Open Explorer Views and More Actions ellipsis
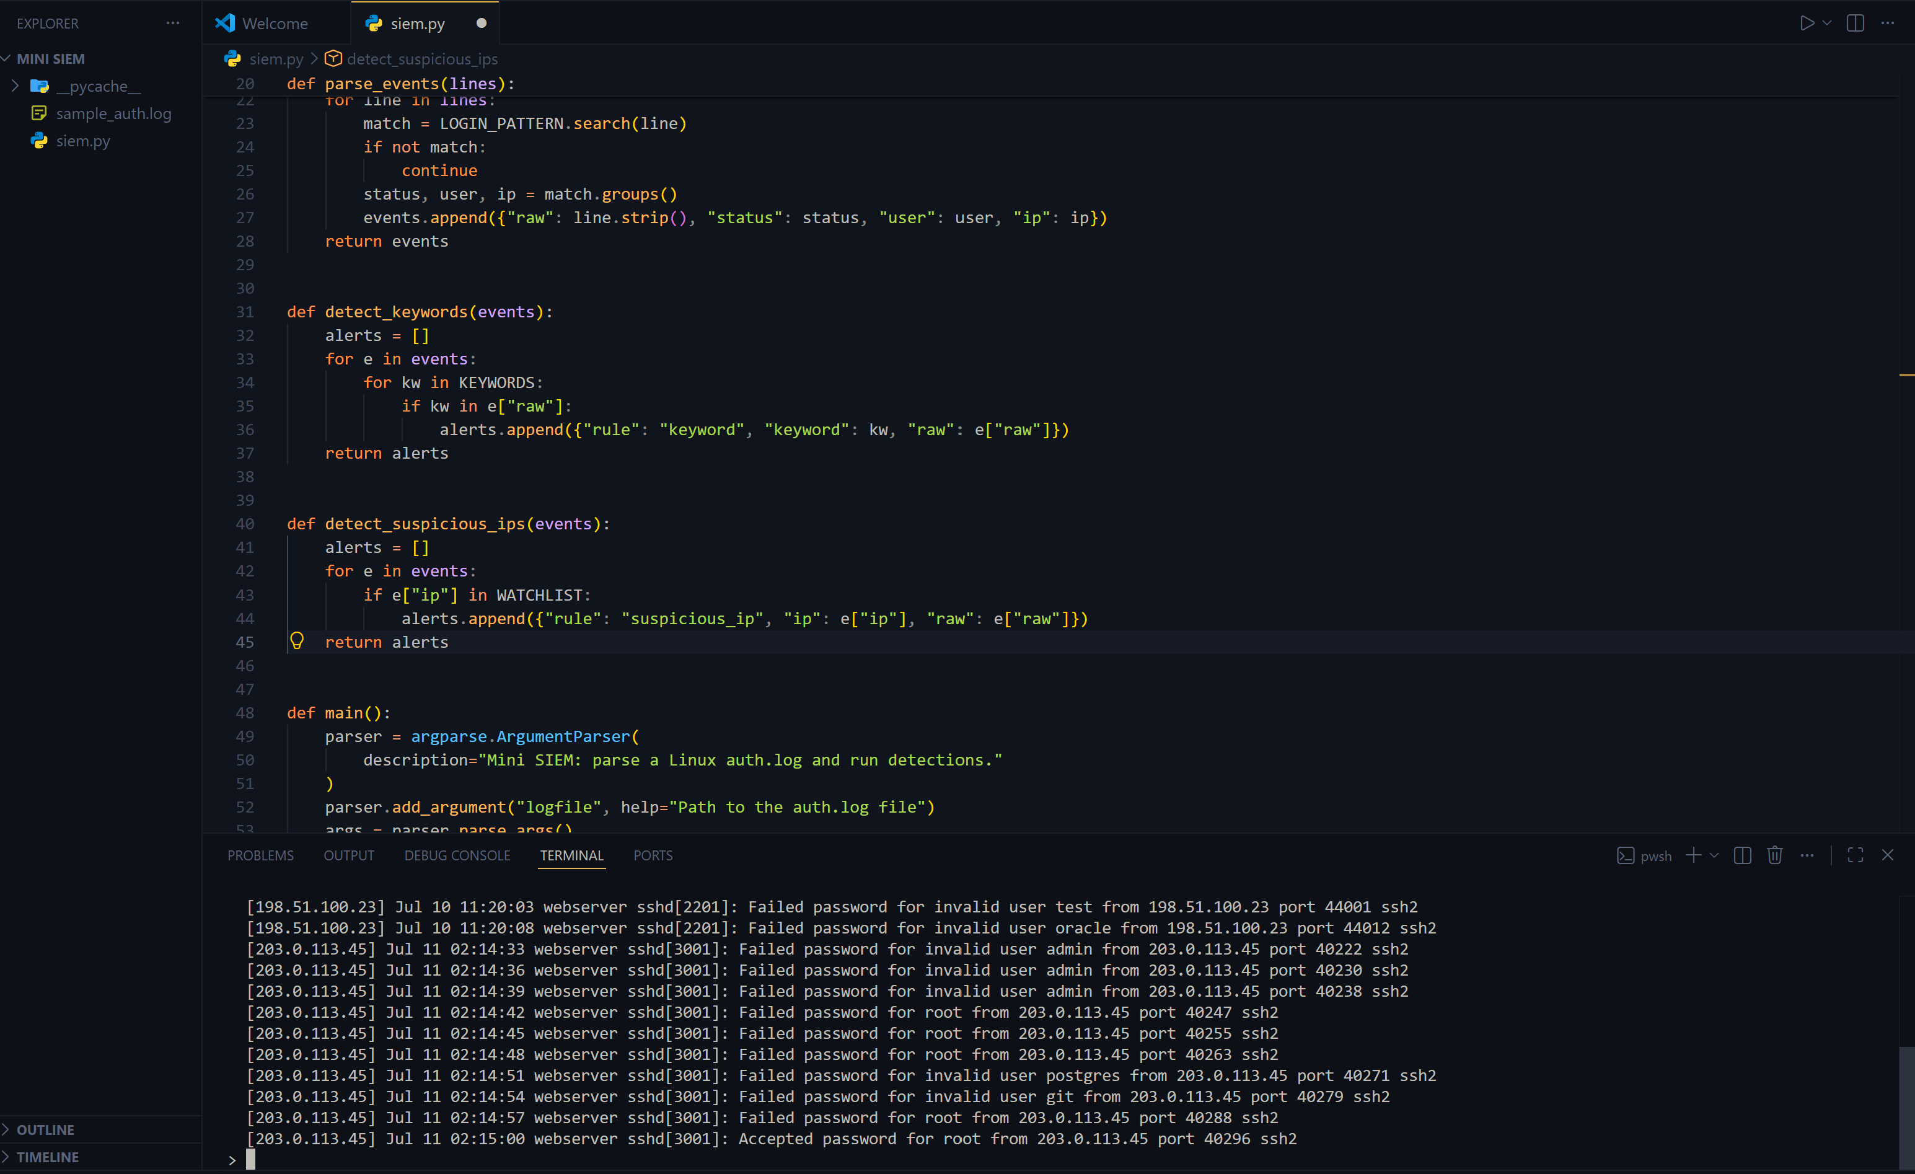The width and height of the screenshot is (1915, 1174). (172, 24)
